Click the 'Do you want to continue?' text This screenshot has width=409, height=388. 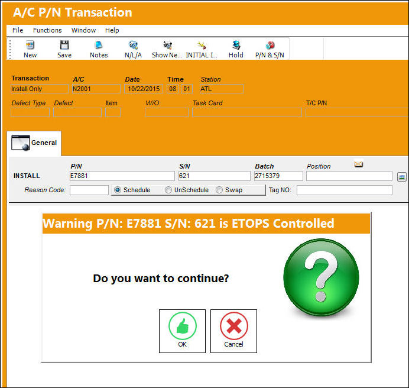pyautogui.click(x=161, y=279)
